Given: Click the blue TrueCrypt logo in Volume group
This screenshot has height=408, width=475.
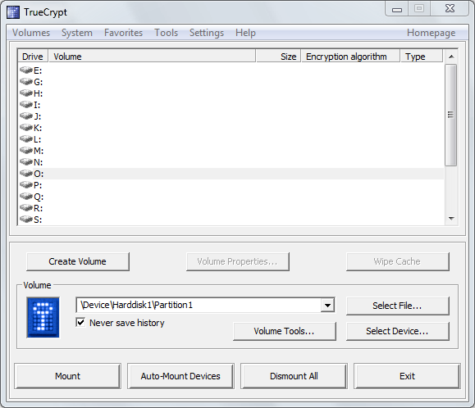Looking at the screenshot, I should tap(43, 317).
